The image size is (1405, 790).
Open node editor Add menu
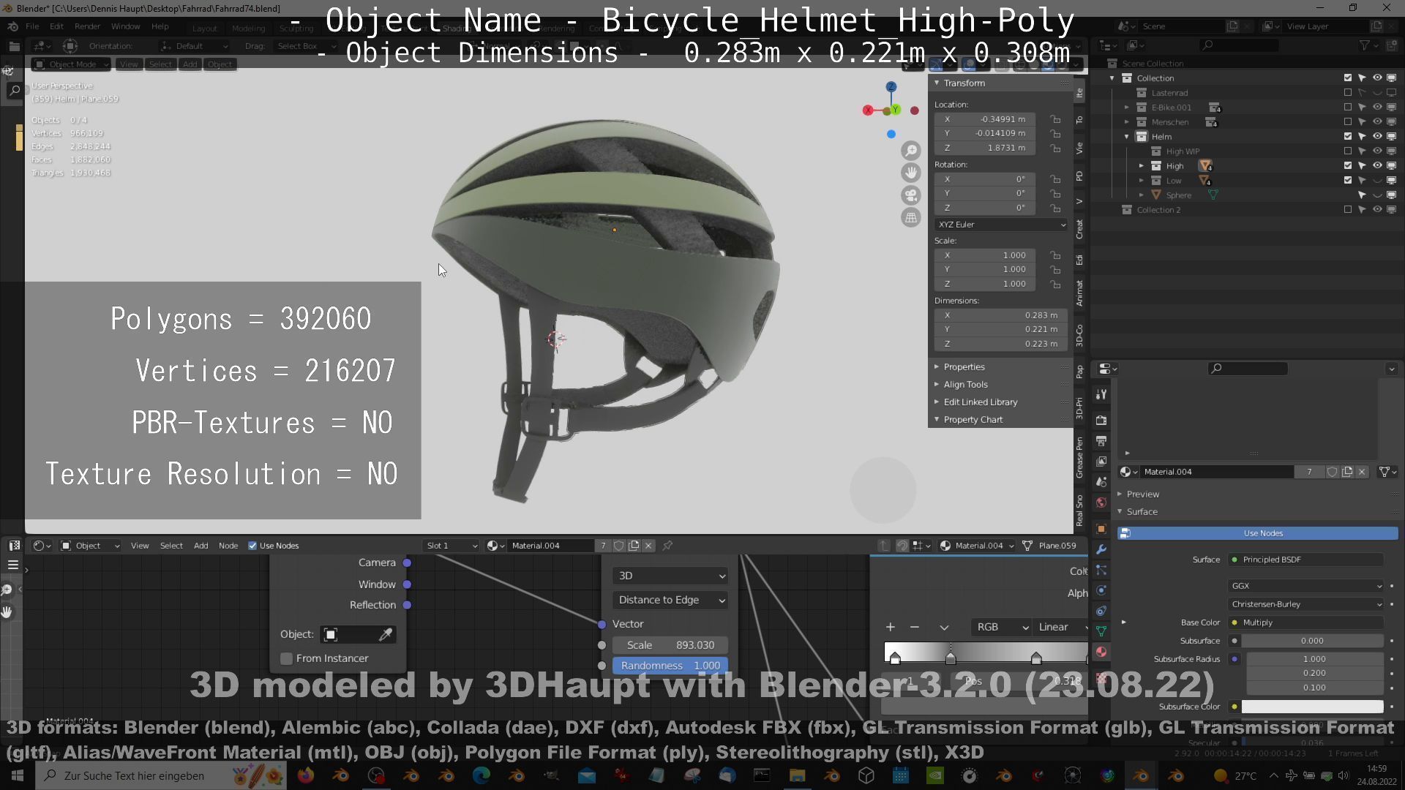pos(201,546)
